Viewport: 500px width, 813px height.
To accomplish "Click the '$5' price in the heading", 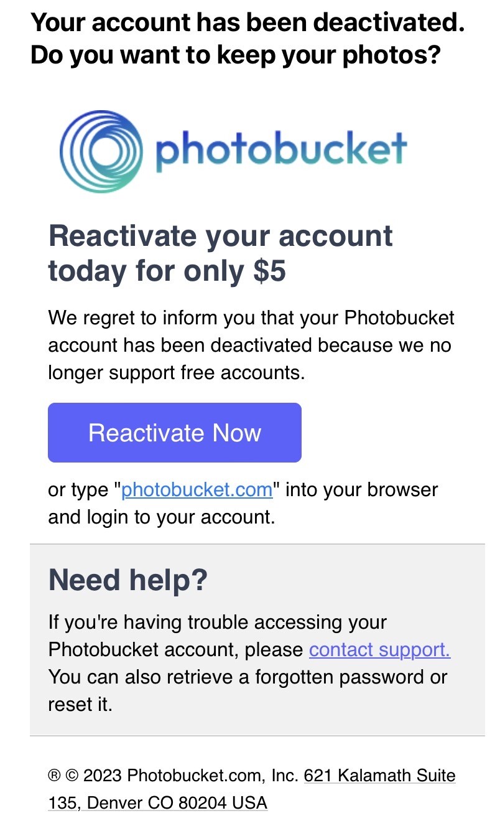I will coord(269,272).
